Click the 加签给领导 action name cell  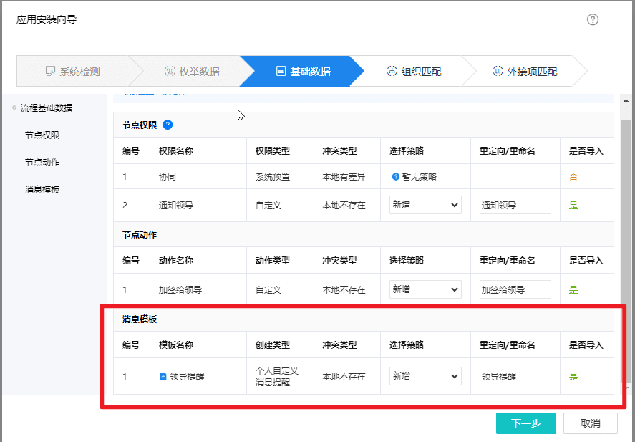point(198,289)
